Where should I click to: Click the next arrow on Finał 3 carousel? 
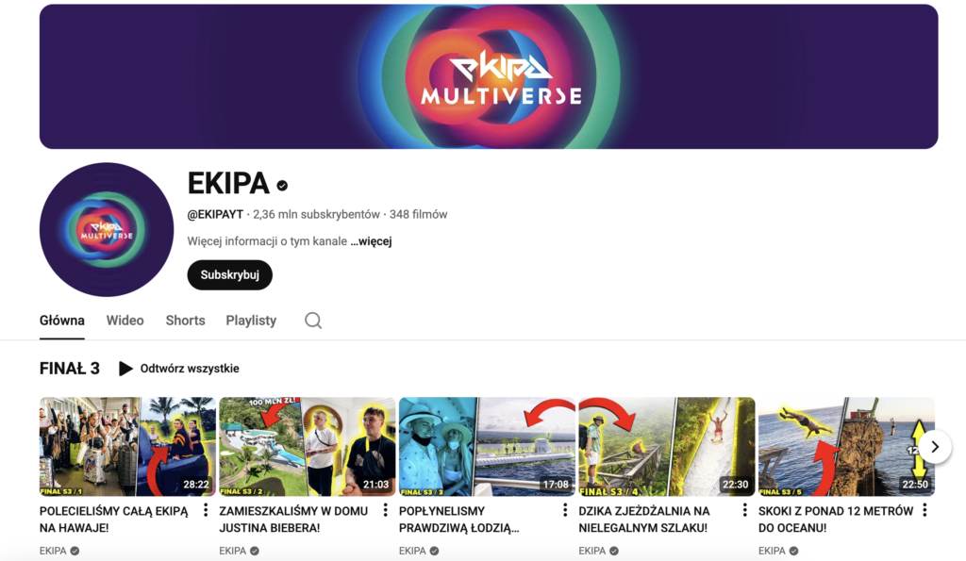[935, 447]
